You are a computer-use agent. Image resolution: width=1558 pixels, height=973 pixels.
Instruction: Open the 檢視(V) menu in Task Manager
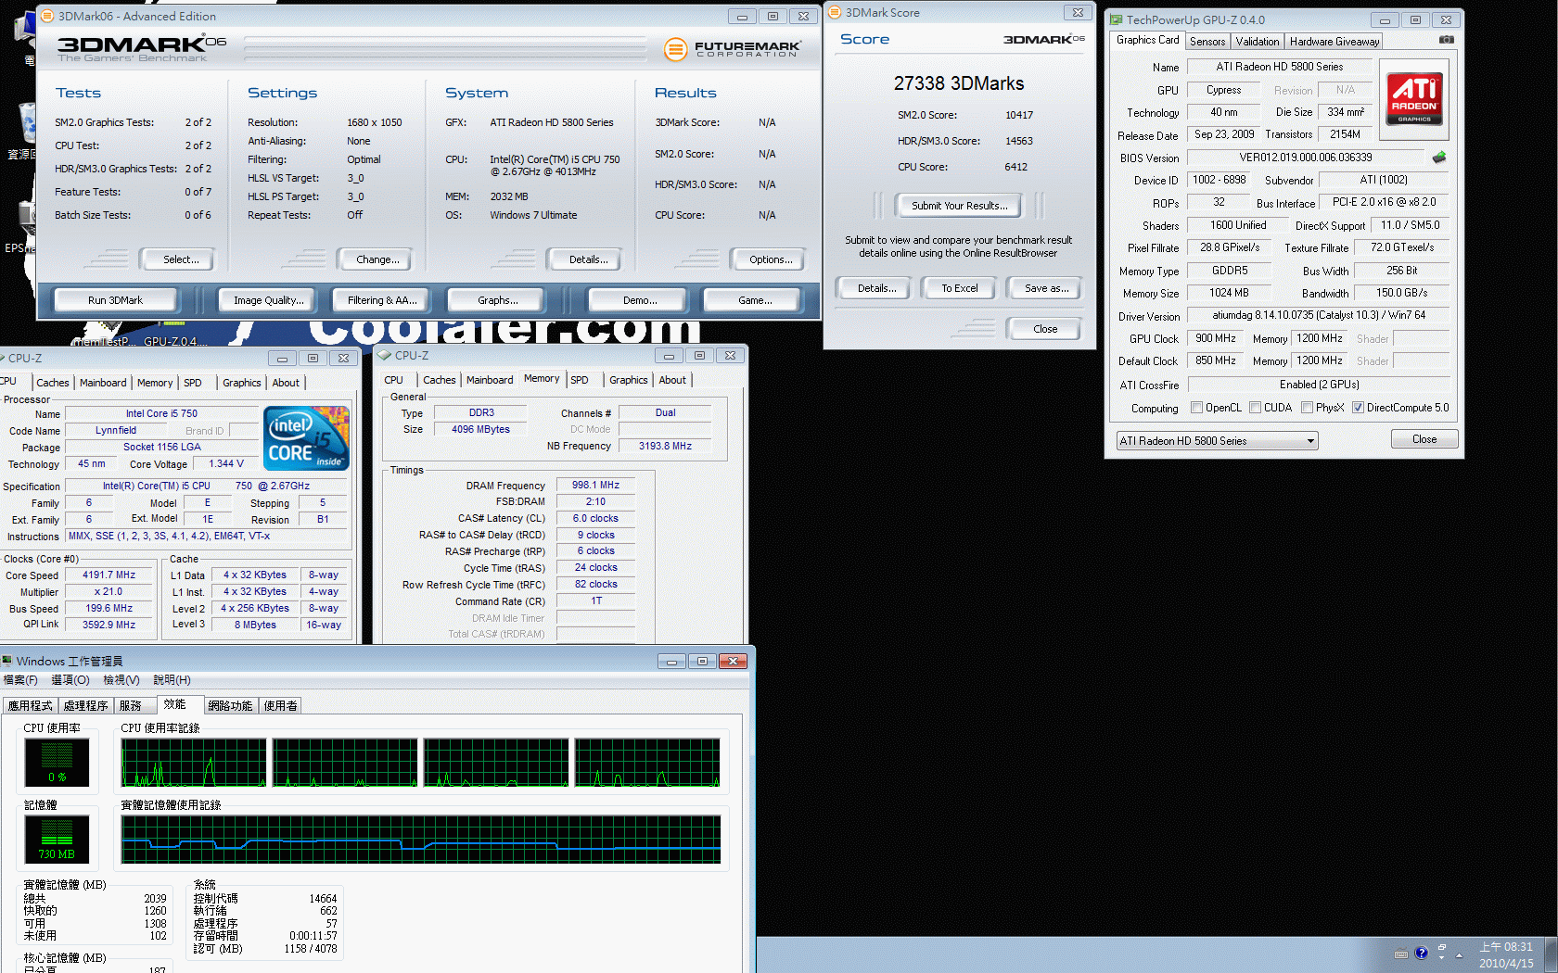(x=121, y=680)
